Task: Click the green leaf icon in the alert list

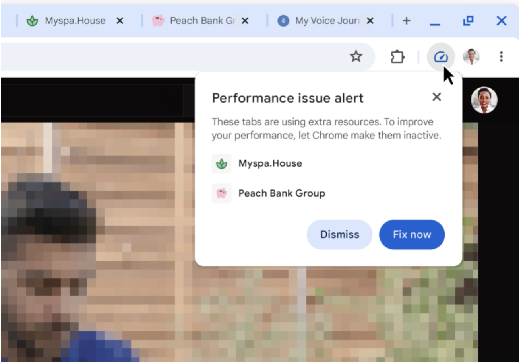Action: 221,163
